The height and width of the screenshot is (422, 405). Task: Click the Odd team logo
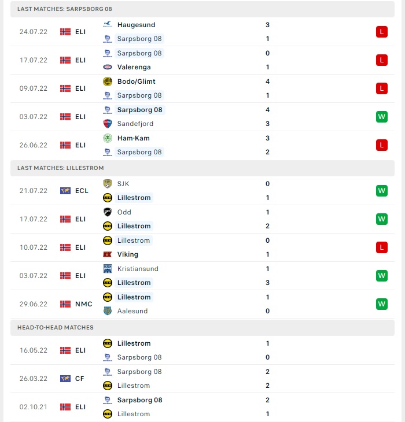[108, 212]
